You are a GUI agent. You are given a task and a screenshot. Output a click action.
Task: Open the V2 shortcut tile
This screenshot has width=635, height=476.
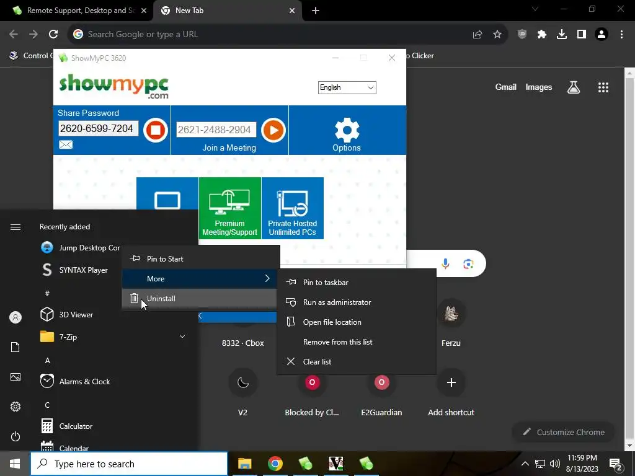(x=242, y=393)
